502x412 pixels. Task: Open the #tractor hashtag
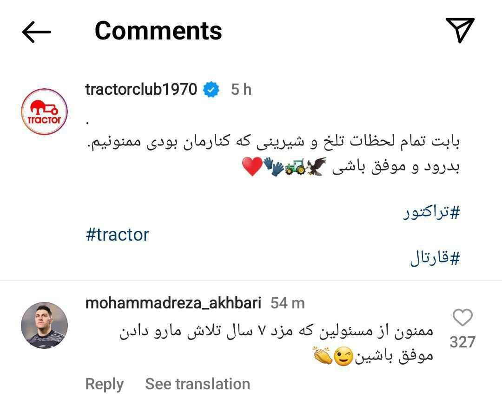(x=118, y=234)
